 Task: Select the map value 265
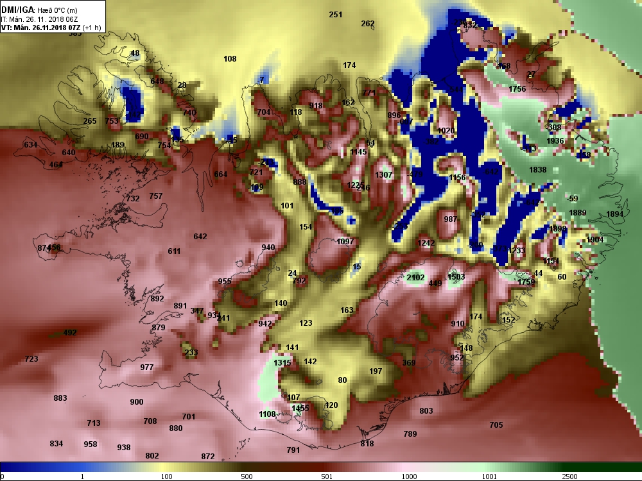pyautogui.click(x=90, y=121)
